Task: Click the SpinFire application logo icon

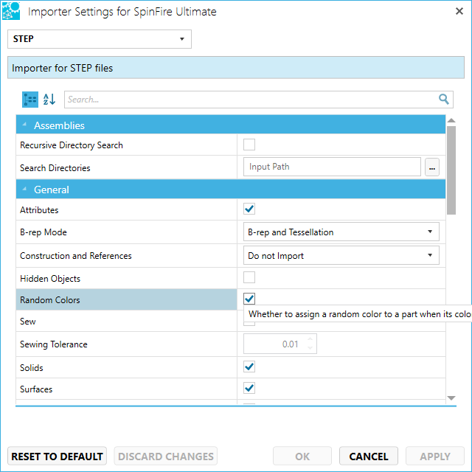Action: [x=11, y=11]
